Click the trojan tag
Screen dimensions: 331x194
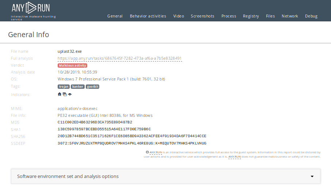pyautogui.click(x=64, y=87)
